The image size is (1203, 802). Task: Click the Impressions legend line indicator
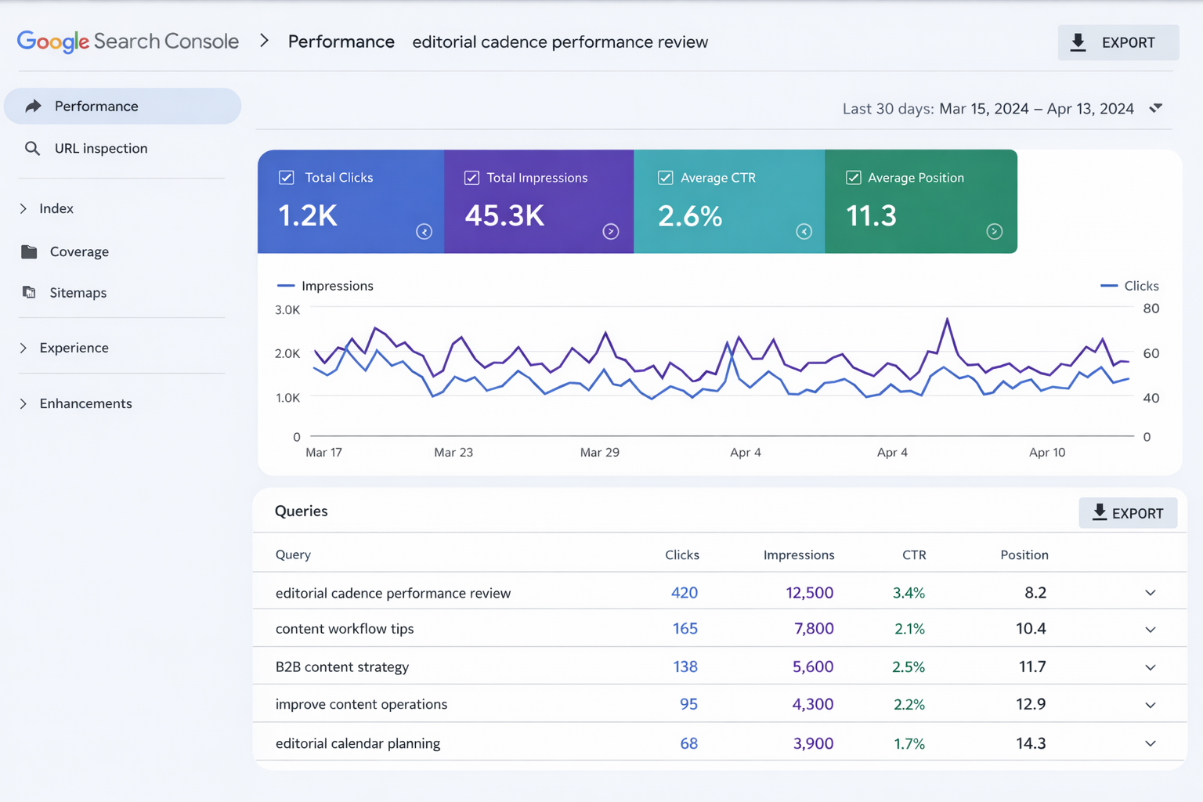tap(286, 286)
